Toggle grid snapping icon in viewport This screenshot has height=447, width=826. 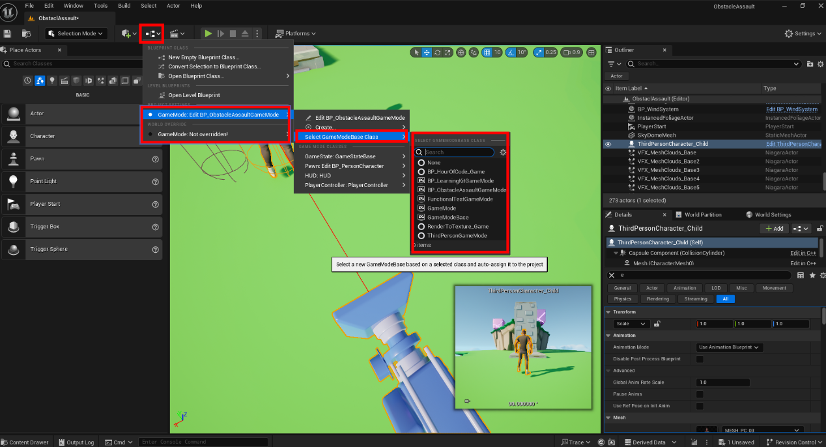487,52
